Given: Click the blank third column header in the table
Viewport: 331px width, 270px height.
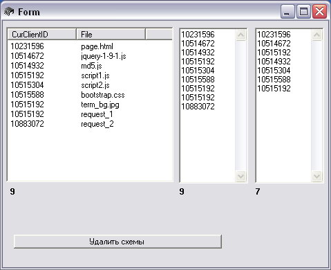Looking at the screenshot, I should click(159, 35).
